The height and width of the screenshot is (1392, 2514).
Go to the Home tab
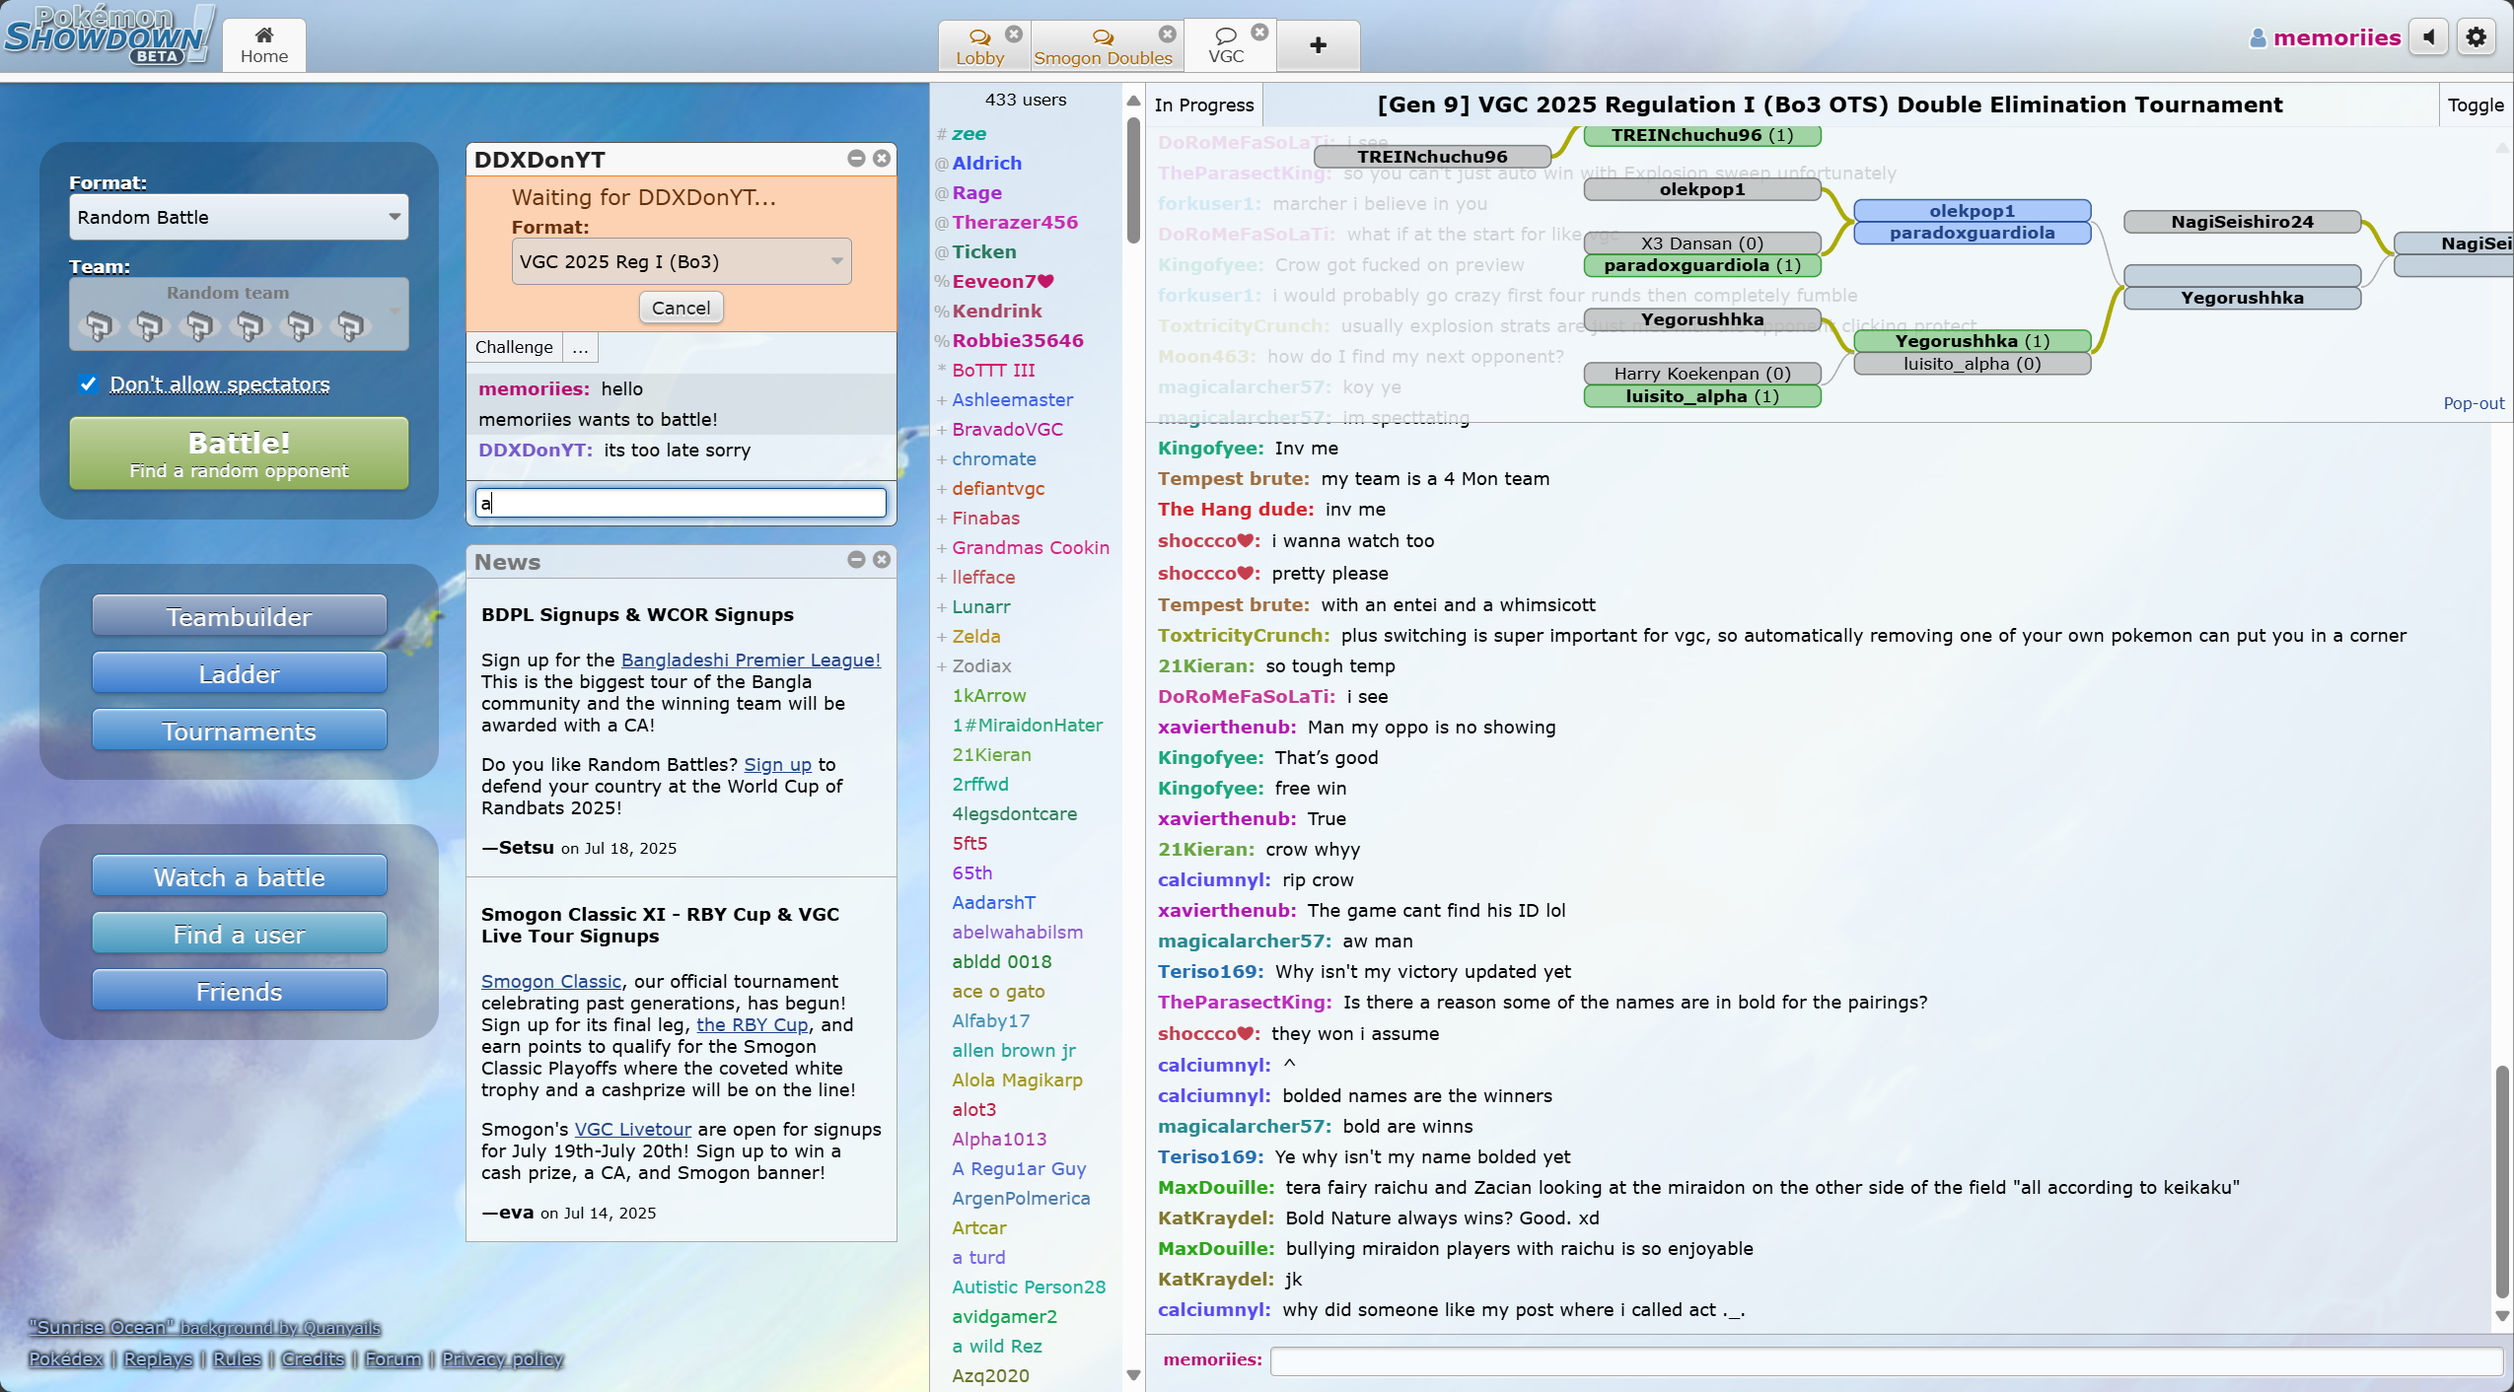tap(263, 45)
